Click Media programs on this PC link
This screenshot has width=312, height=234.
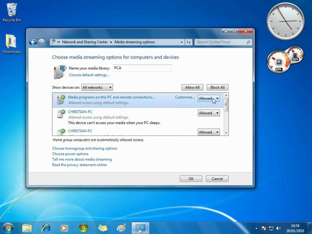(111, 97)
